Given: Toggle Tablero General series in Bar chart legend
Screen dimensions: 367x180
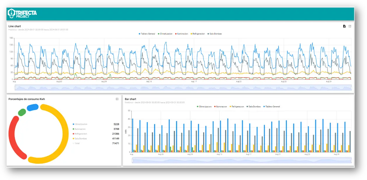Looking at the screenshot, I should coord(272,106).
